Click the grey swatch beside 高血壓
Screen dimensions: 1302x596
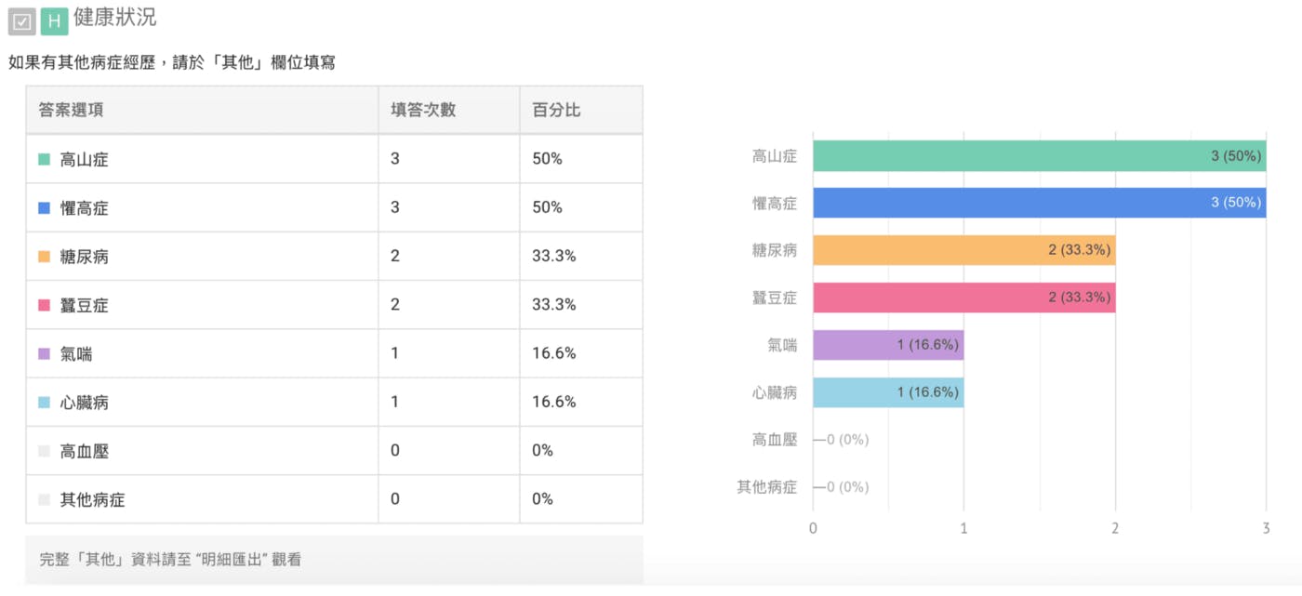(x=44, y=451)
